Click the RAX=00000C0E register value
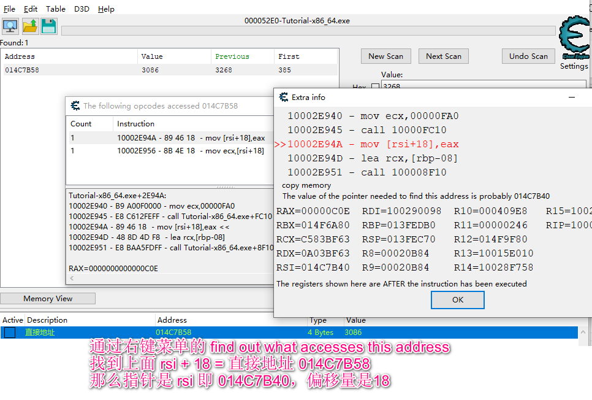Screen dimensions: 592x400 [313, 211]
